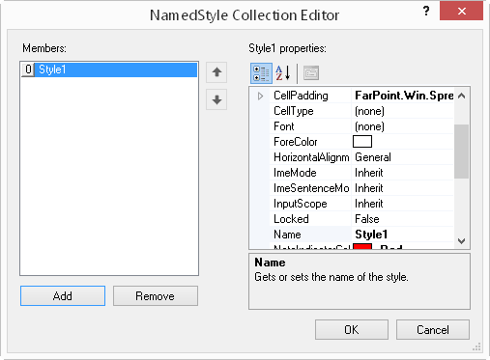Open the help question mark in the title bar
The height and width of the screenshot is (360, 490).
pyautogui.click(x=426, y=12)
